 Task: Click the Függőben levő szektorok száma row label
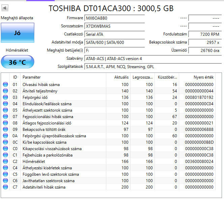click(51, 174)
